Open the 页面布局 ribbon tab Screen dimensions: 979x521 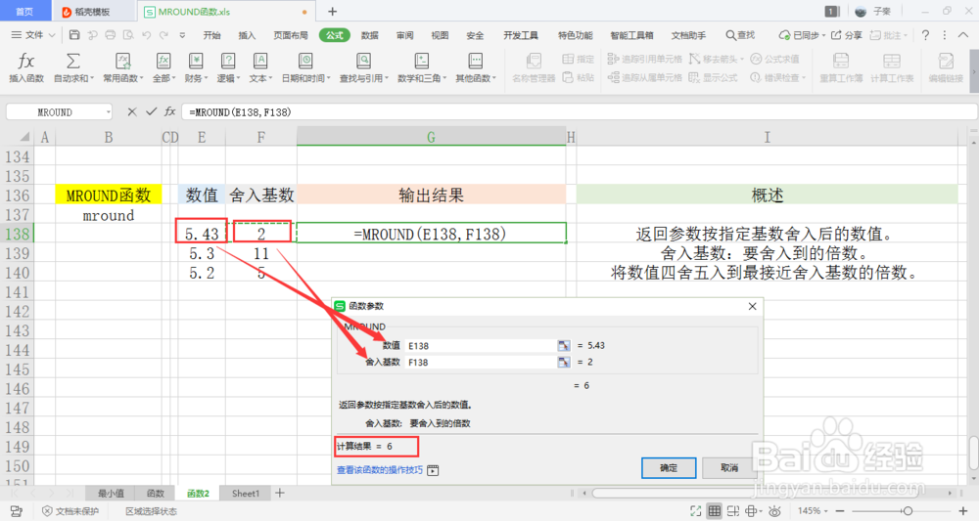point(291,35)
